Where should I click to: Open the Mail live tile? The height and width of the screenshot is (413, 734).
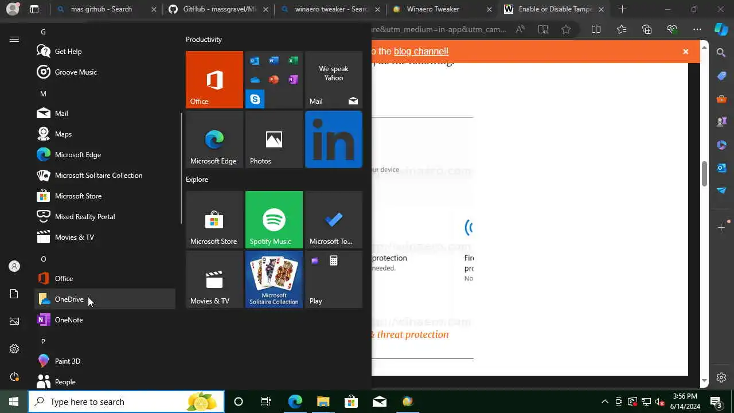click(x=334, y=80)
